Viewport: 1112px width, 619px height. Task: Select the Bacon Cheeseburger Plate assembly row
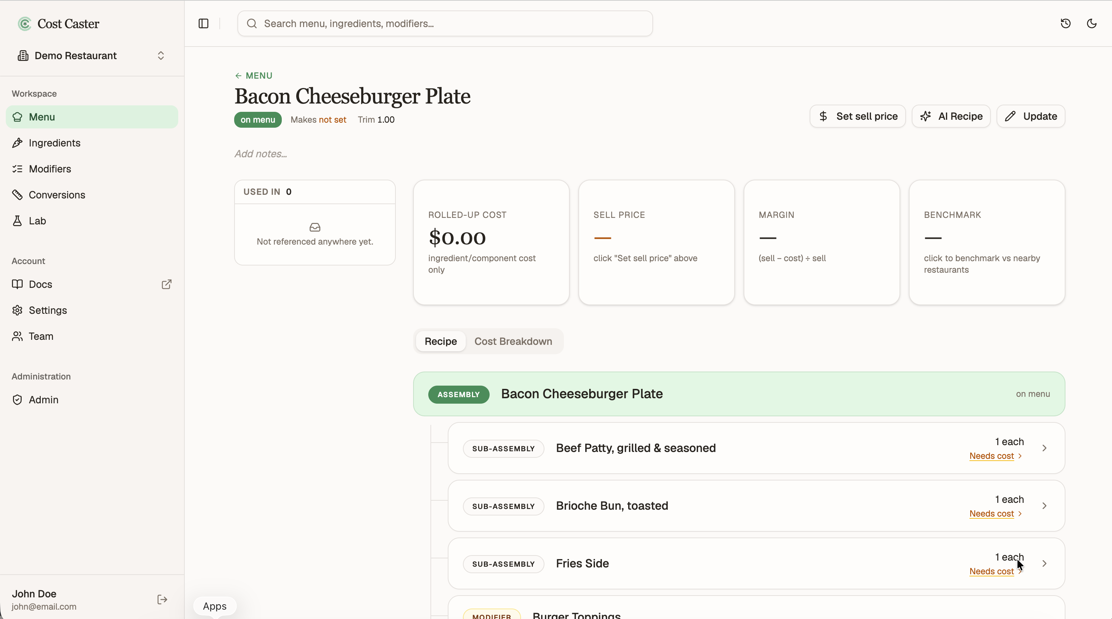[x=739, y=394]
